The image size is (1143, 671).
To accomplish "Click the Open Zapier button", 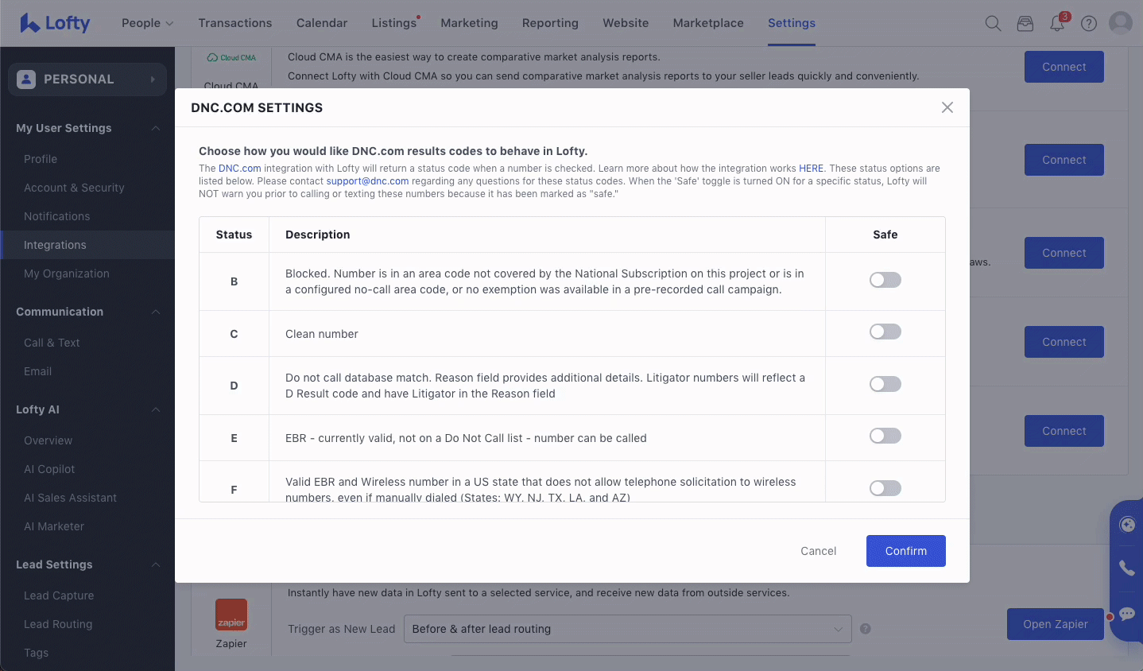I will [1056, 624].
